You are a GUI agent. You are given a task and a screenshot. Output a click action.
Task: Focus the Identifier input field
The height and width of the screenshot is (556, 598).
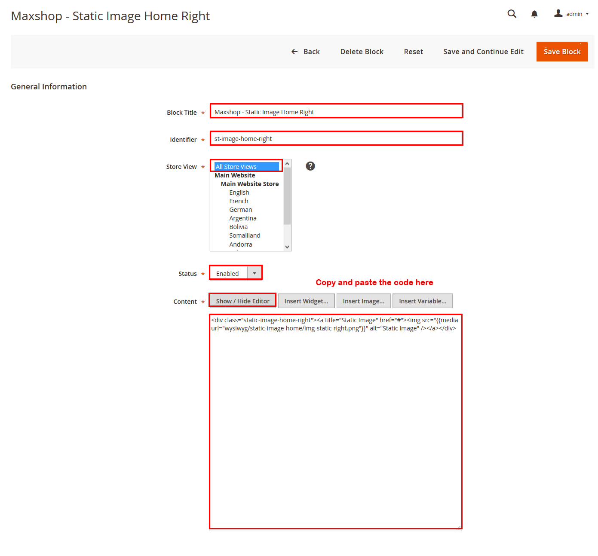(336, 138)
